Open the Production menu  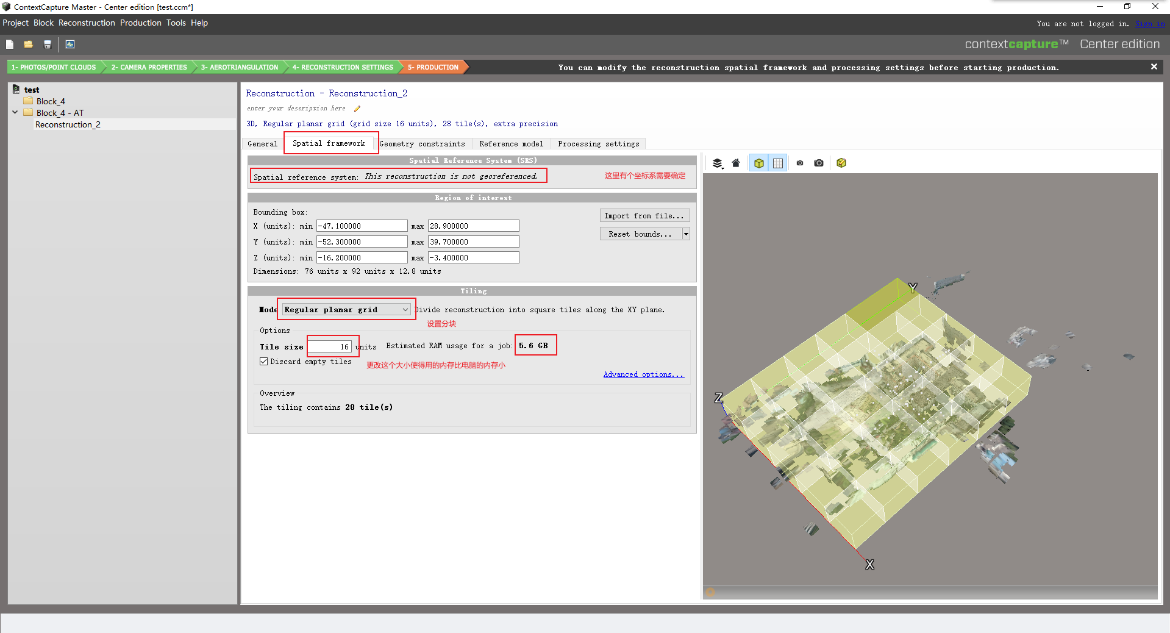[140, 23]
